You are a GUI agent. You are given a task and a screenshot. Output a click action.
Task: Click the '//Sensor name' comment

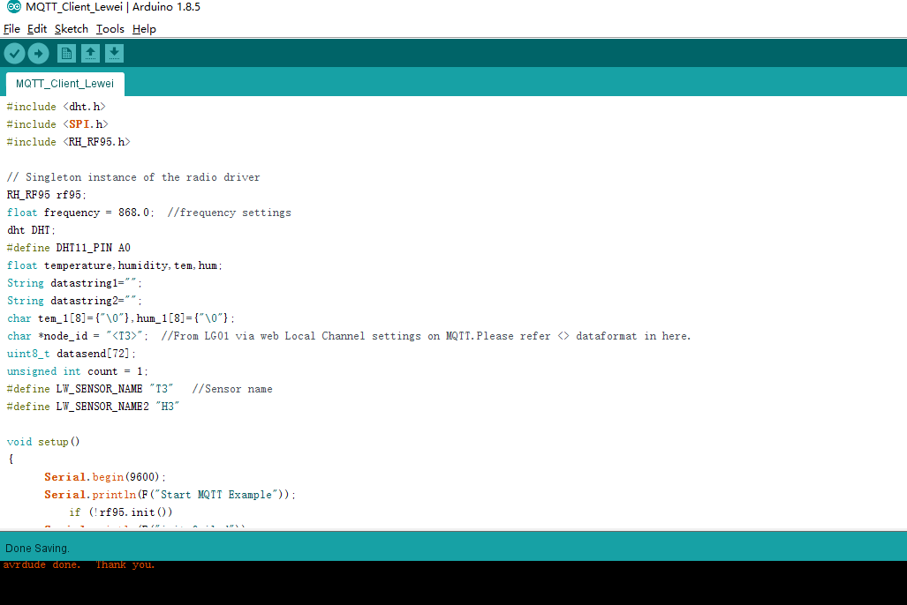click(x=232, y=389)
